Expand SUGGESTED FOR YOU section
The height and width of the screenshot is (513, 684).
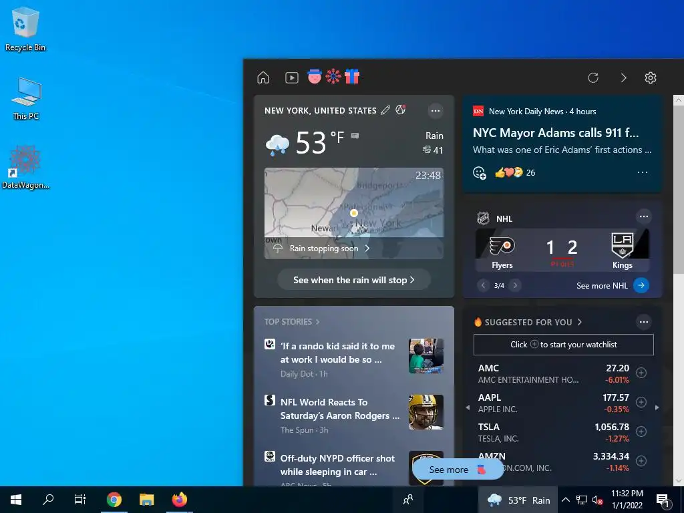pos(528,322)
